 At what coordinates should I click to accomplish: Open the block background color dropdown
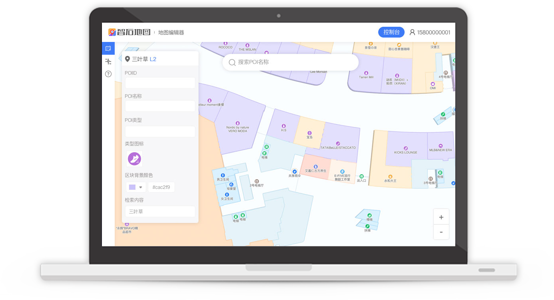coord(141,187)
